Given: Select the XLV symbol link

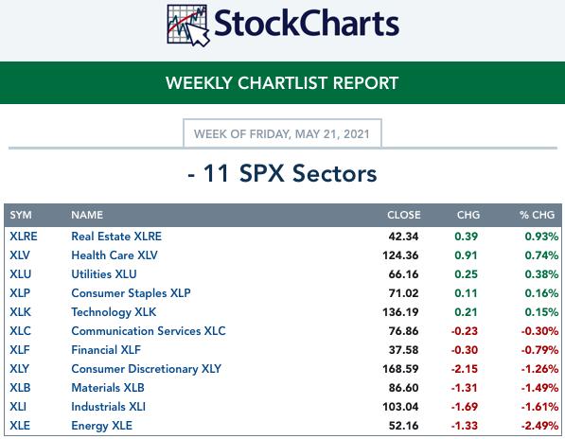Looking at the screenshot, I should coord(20,255).
